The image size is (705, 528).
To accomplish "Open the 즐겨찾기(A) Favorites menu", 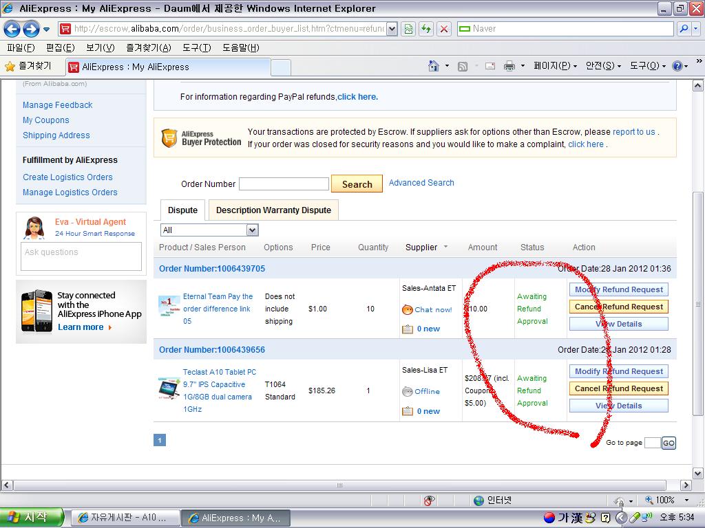I will pyautogui.click(x=149, y=47).
